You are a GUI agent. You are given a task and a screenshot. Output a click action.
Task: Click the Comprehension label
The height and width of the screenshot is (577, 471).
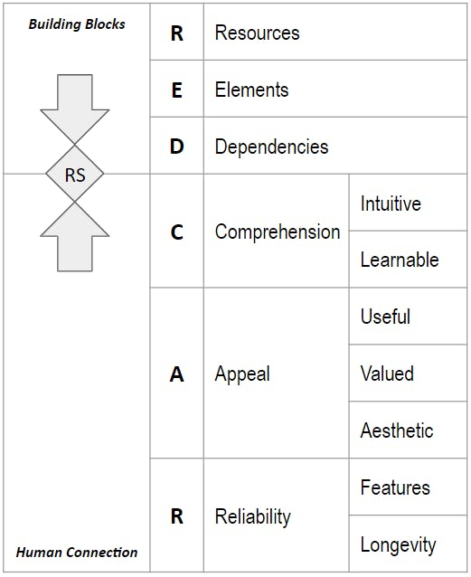[x=278, y=232]
